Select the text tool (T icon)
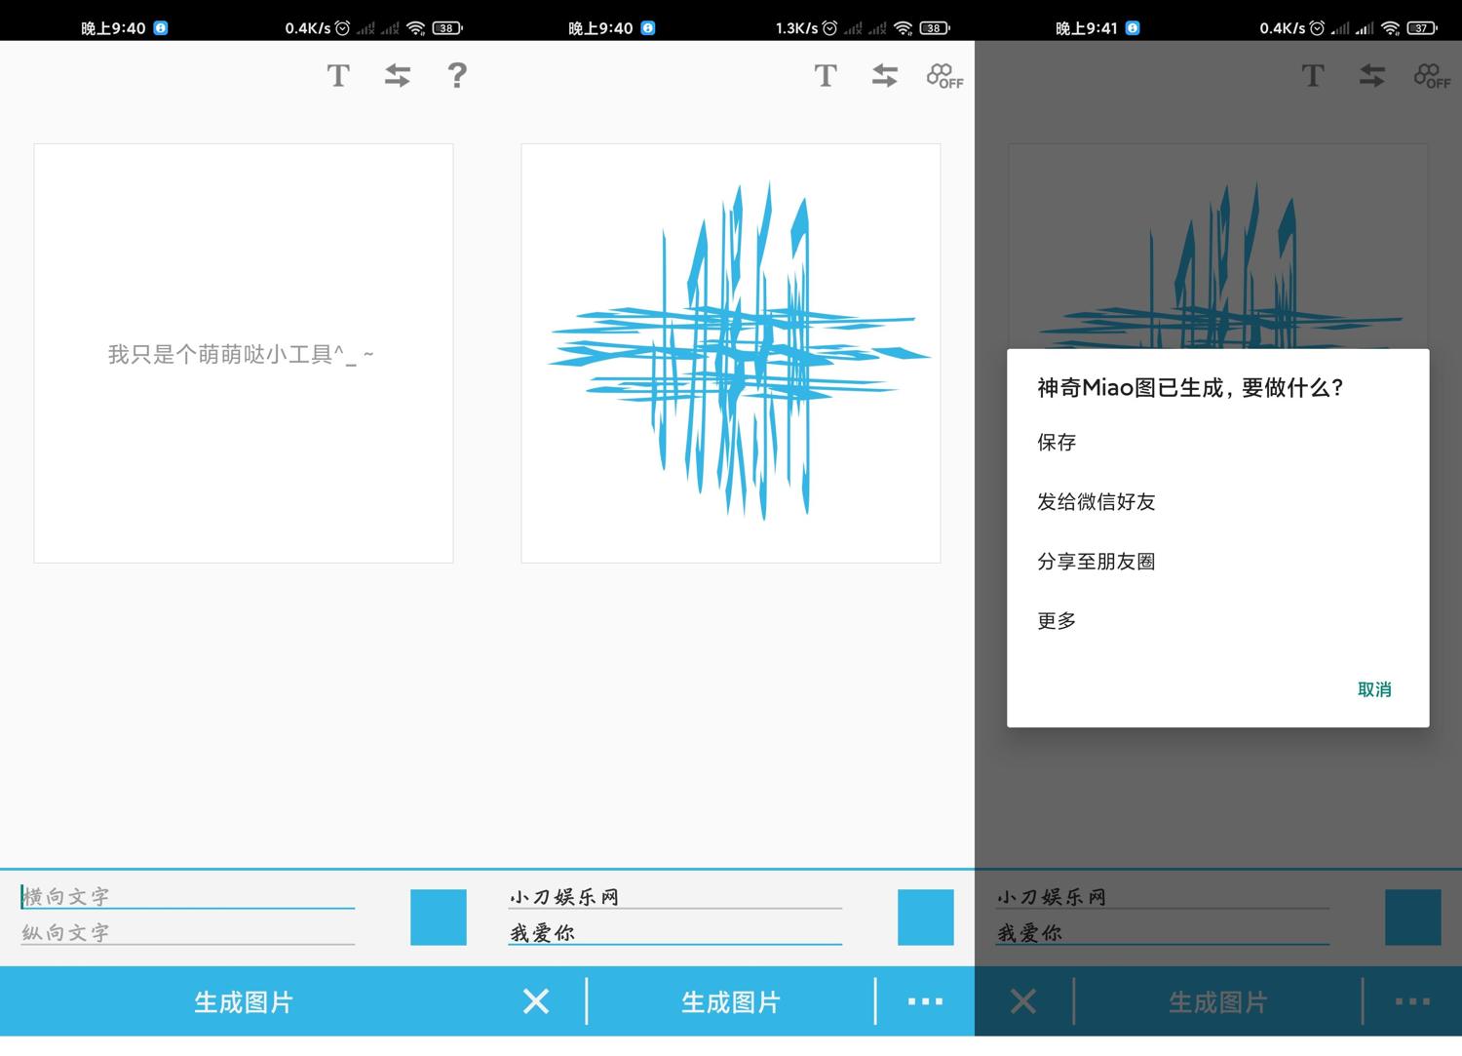This screenshot has height=1056, width=1462. (x=338, y=75)
